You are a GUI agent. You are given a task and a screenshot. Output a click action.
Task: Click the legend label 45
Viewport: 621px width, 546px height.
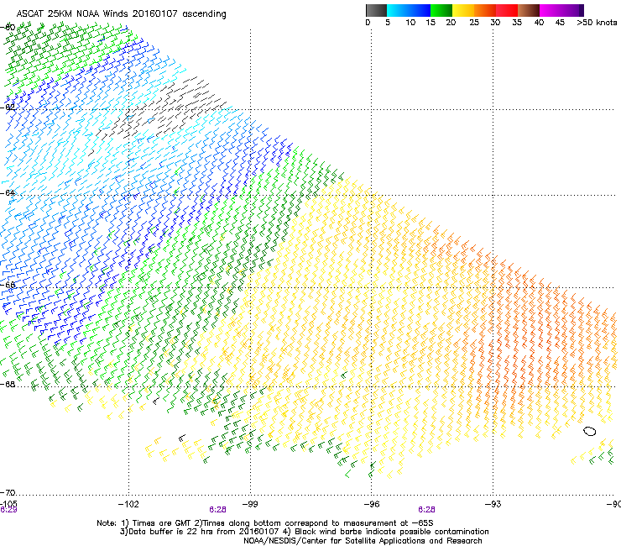(x=560, y=23)
